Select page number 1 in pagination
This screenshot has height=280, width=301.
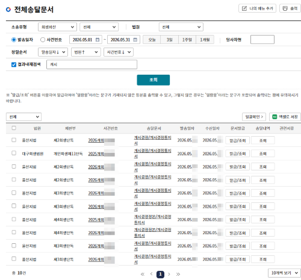[x=160, y=275]
